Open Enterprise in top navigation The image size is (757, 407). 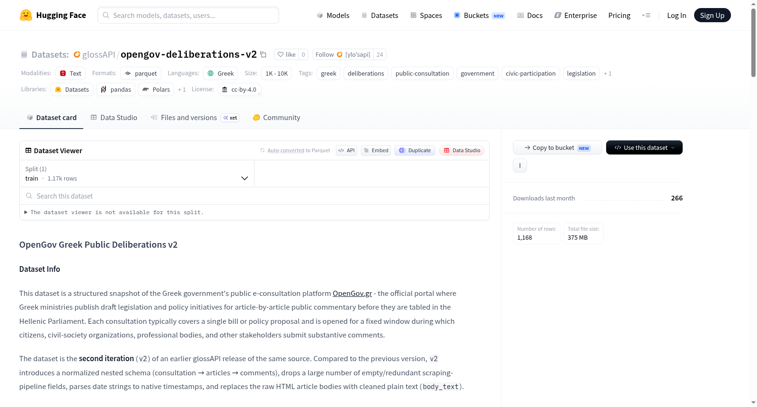[576, 15]
